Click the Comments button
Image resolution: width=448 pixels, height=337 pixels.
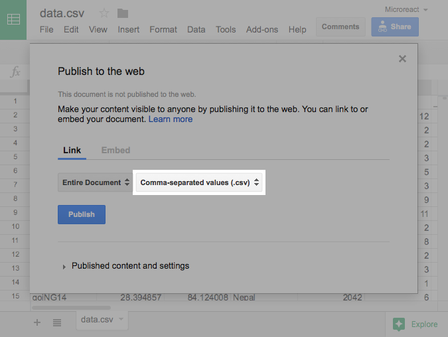coord(340,27)
